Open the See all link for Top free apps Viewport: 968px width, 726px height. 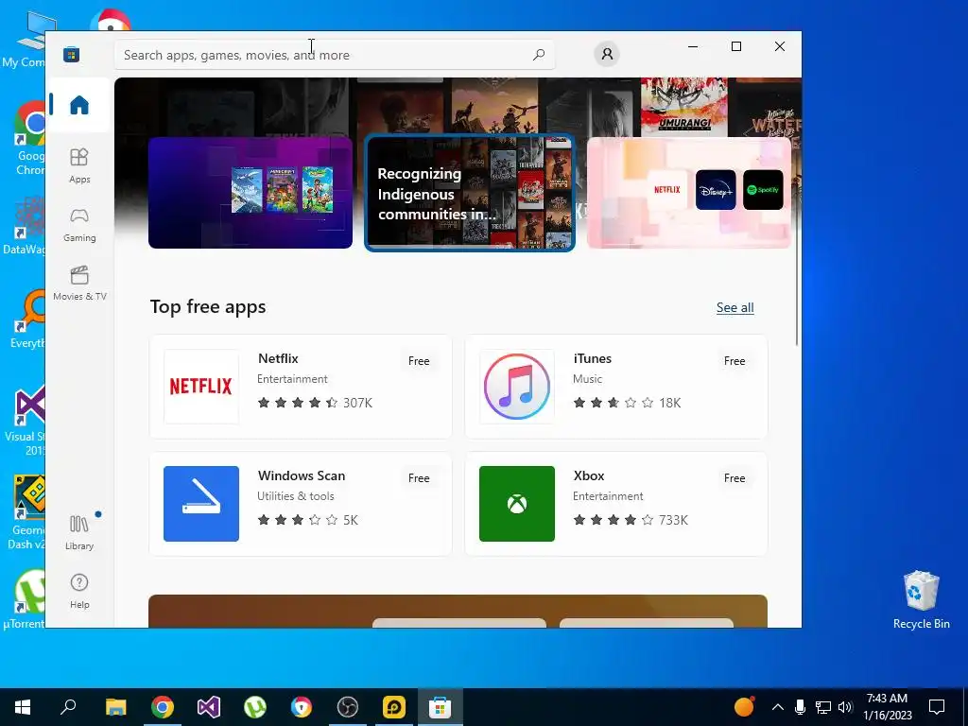tap(735, 307)
